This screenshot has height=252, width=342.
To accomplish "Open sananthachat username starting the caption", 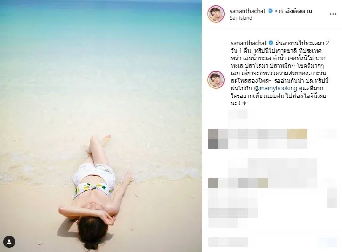I will (249, 43).
